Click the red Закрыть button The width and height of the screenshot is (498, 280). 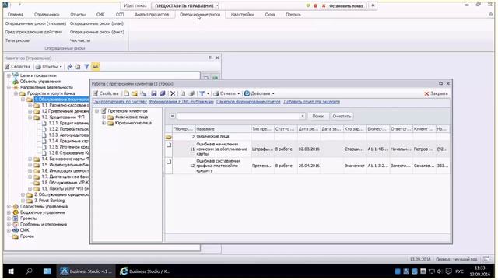pos(436,93)
